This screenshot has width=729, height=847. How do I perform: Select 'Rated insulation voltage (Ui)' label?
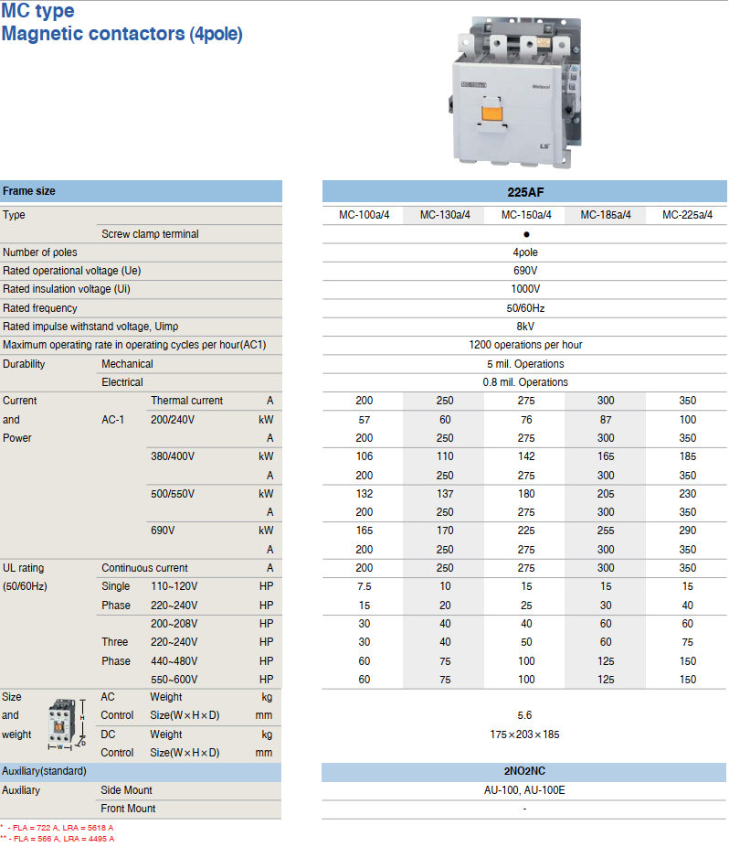(67, 289)
